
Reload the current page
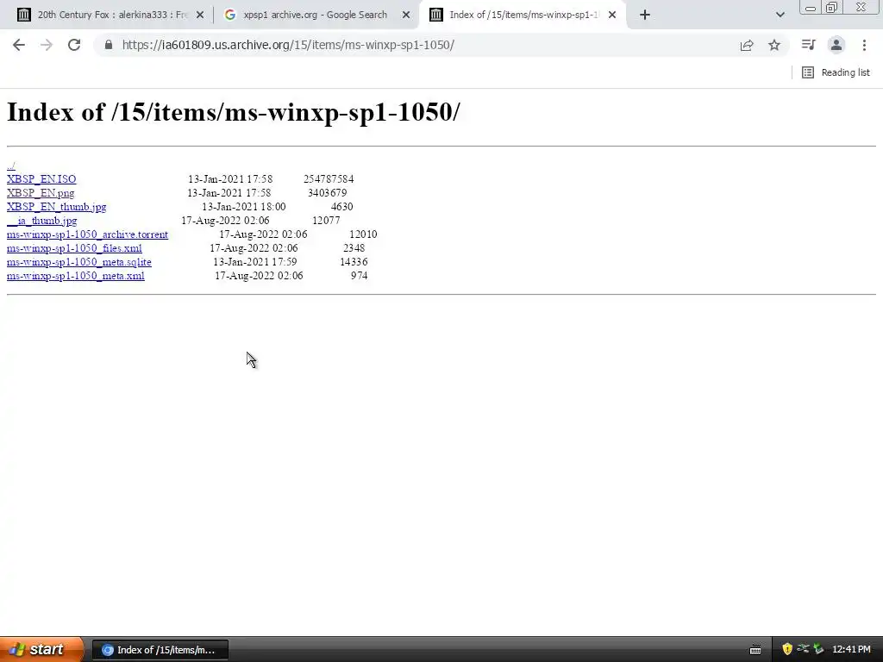(x=74, y=45)
